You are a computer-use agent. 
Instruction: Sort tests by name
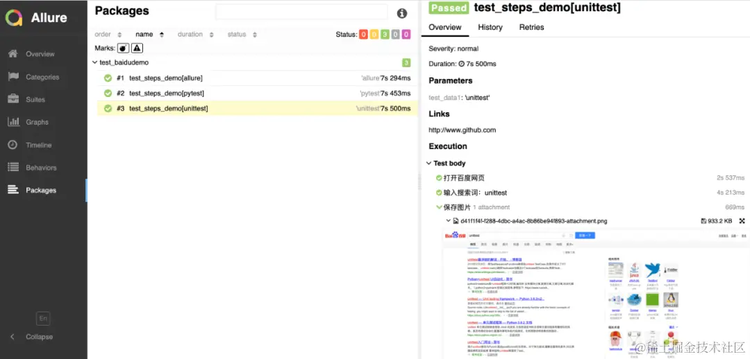(150, 35)
